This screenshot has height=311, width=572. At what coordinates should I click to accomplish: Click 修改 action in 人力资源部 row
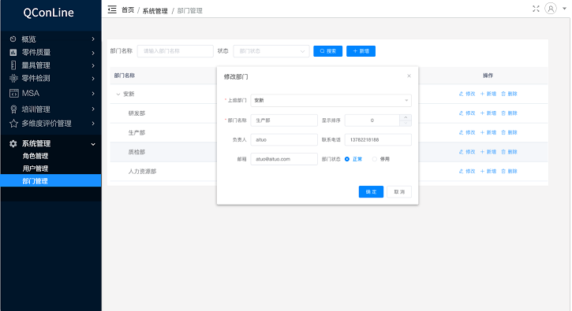(x=467, y=171)
